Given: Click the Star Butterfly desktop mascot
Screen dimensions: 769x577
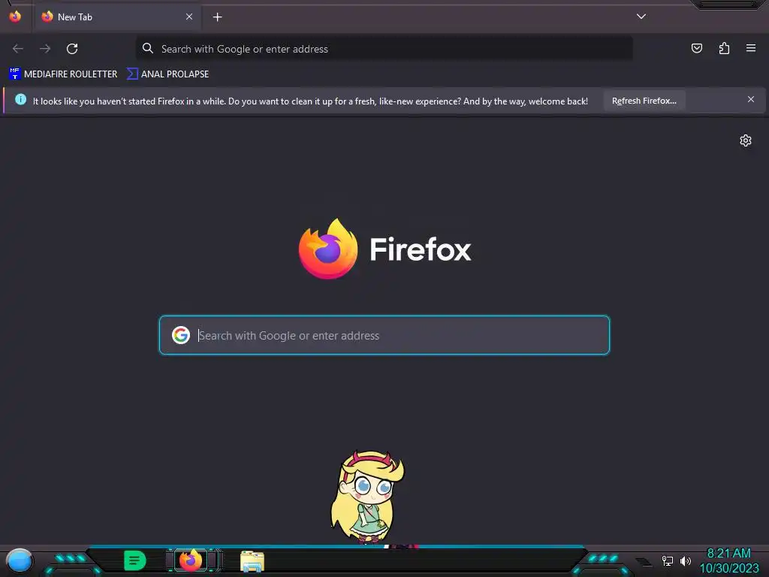Looking at the screenshot, I should click(367, 497).
